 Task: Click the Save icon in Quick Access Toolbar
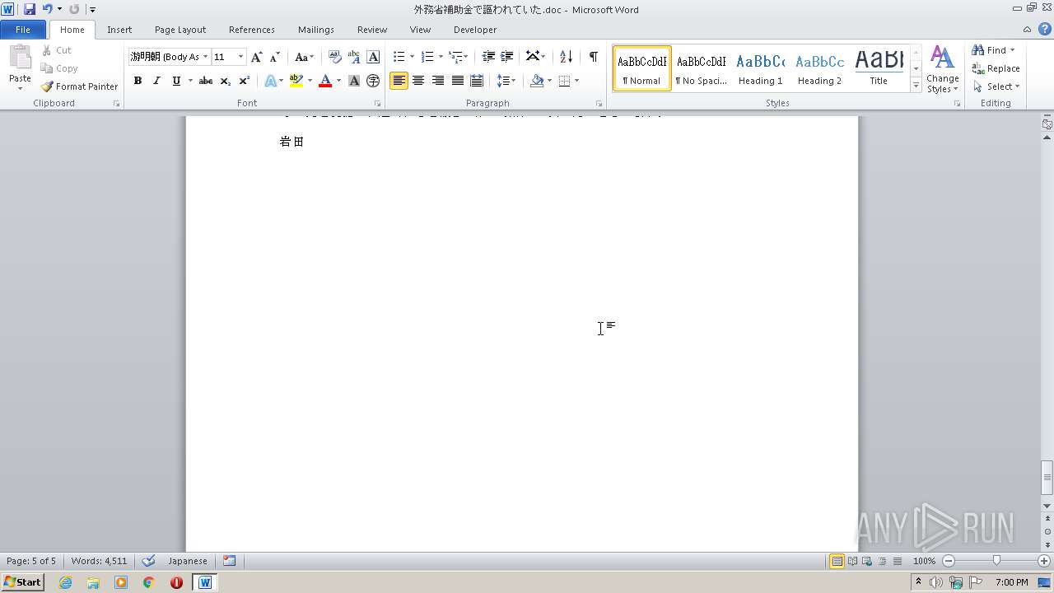(30, 9)
